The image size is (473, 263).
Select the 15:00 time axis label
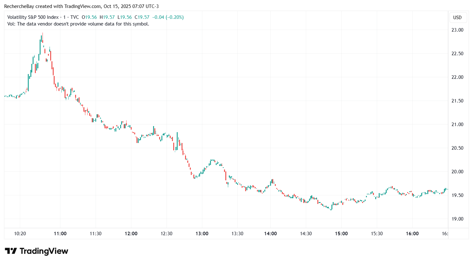coord(341,234)
